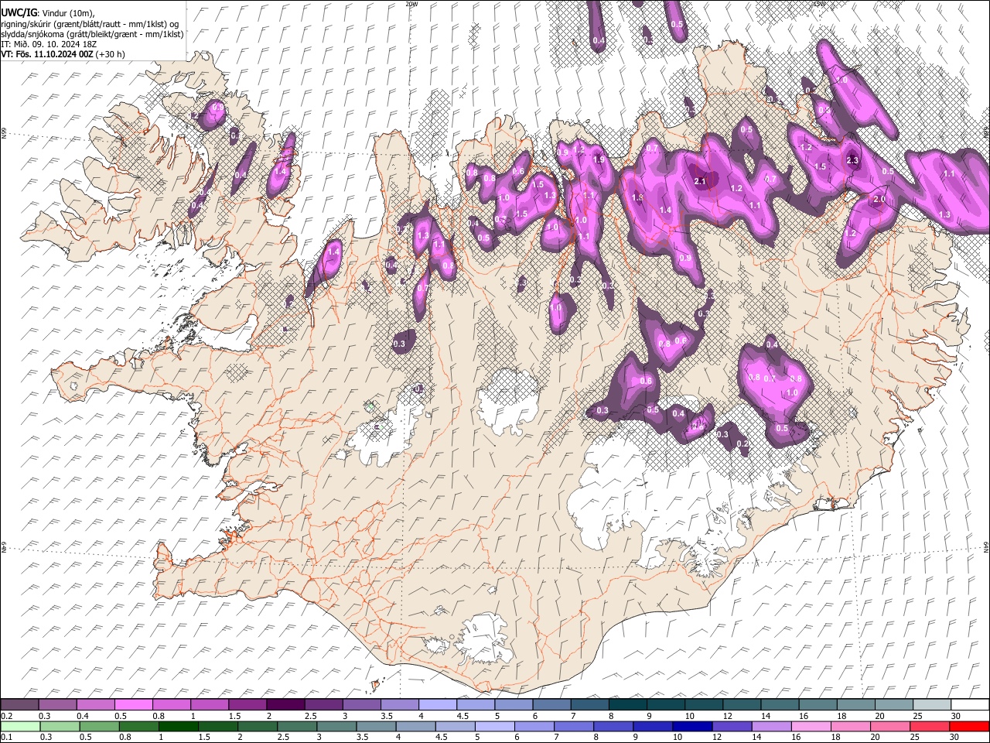Select the bright pink upper swatch between 0.5 and 0.8

coord(133,705)
